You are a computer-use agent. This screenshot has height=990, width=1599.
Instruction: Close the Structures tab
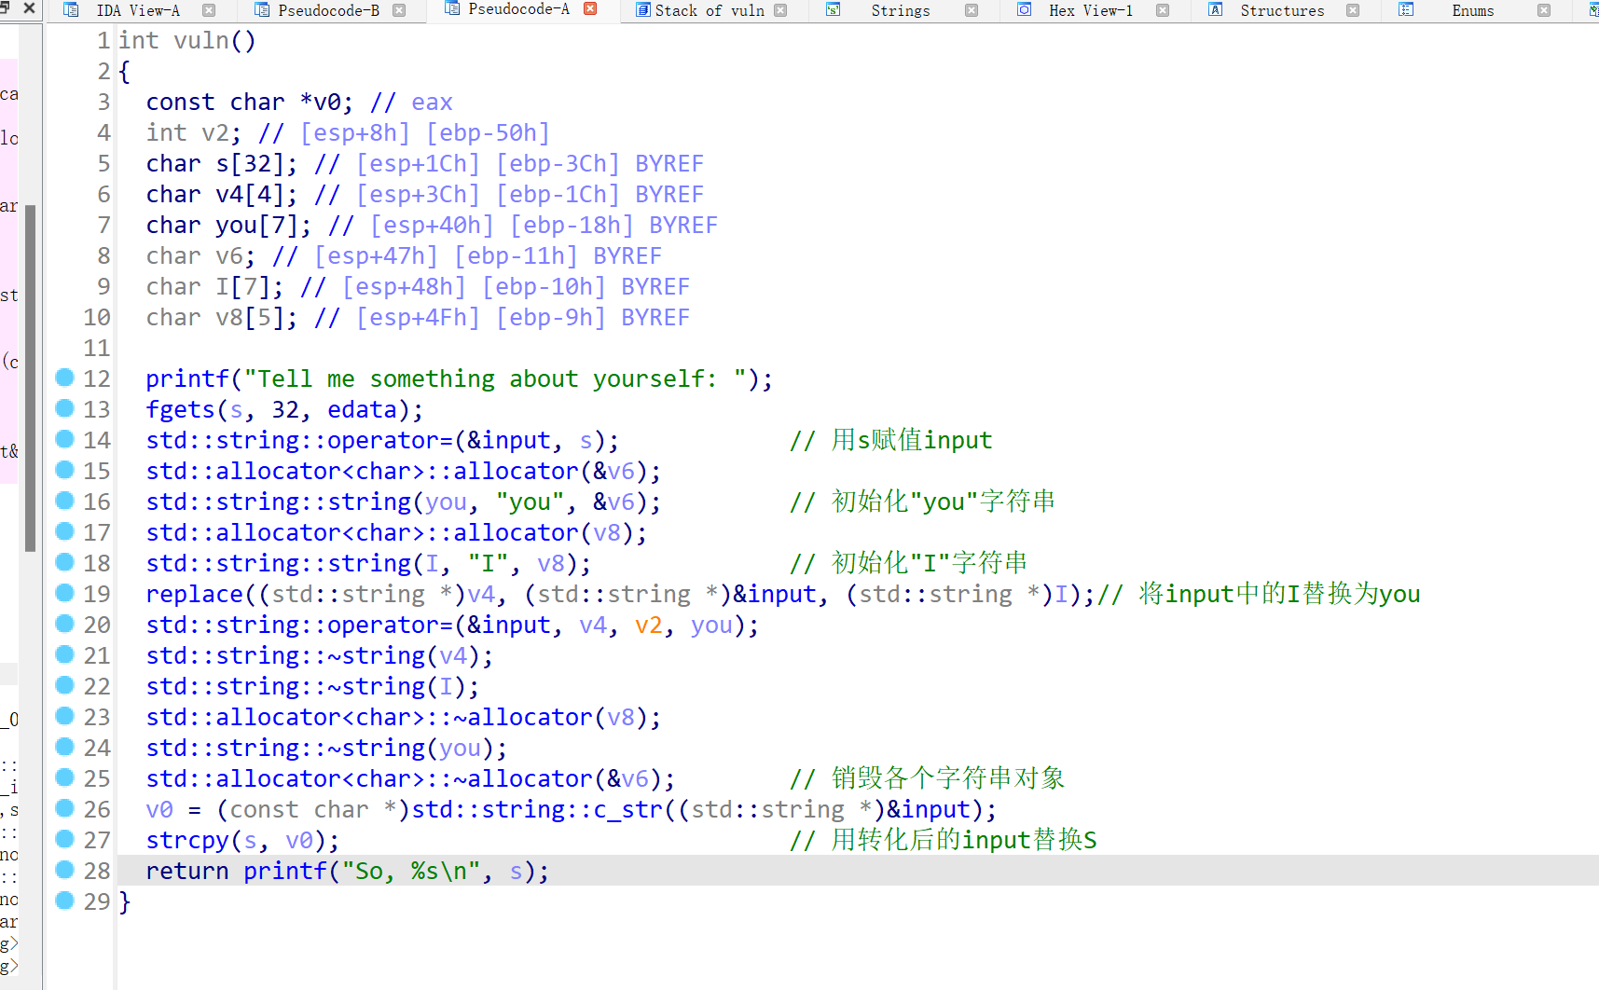pyautogui.click(x=1353, y=10)
